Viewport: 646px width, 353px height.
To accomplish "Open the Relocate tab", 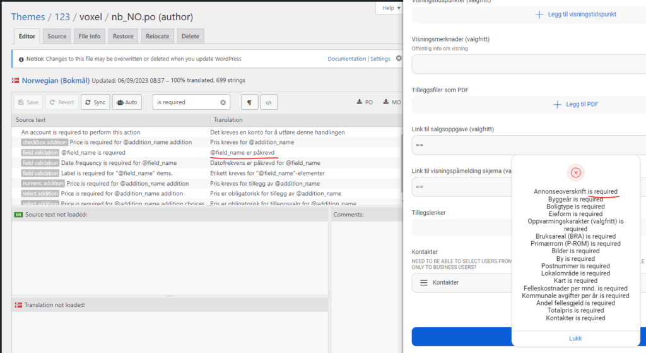I will pos(157,36).
